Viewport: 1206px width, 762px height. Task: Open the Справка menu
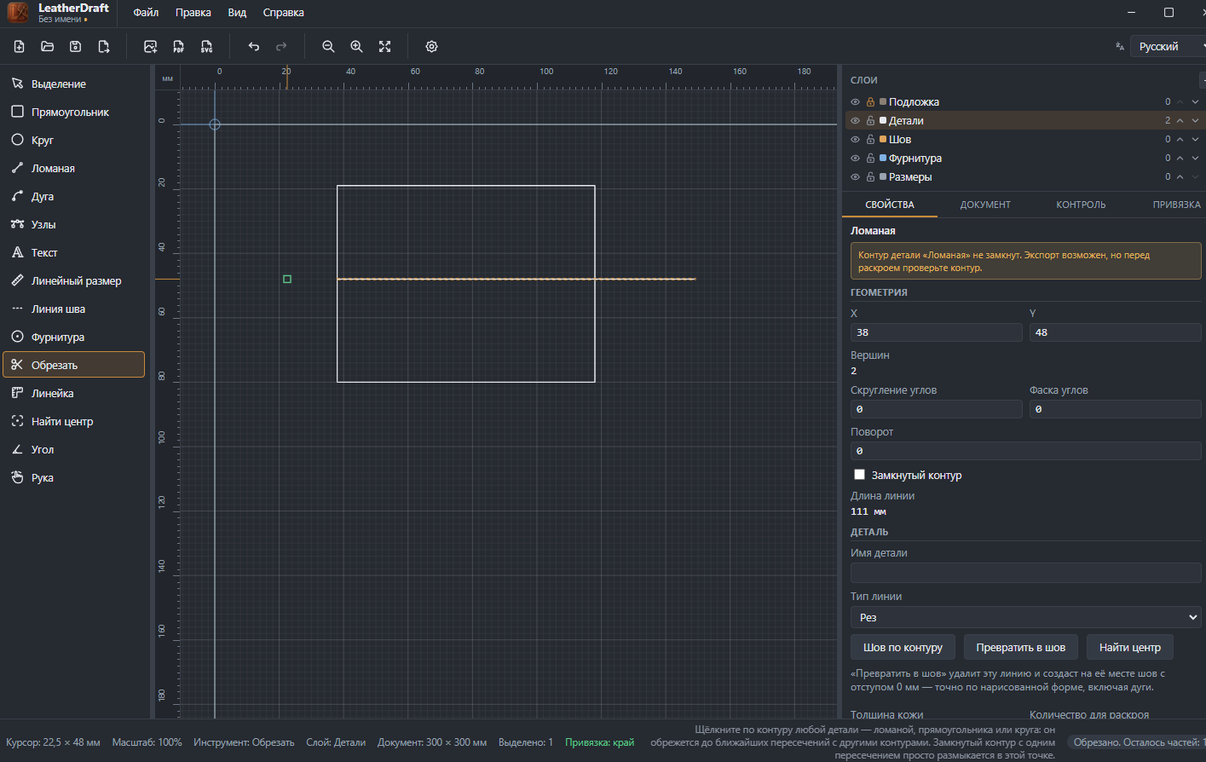tap(284, 13)
